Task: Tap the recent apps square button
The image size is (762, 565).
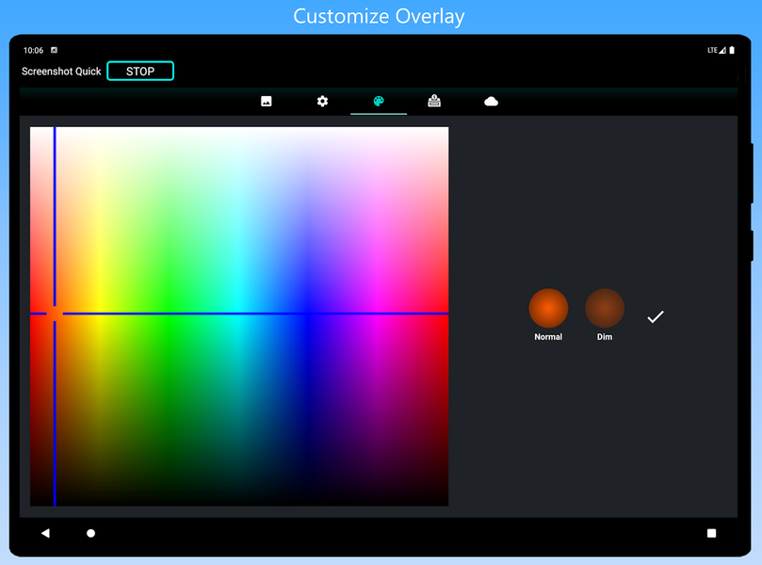Action: point(711,533)
